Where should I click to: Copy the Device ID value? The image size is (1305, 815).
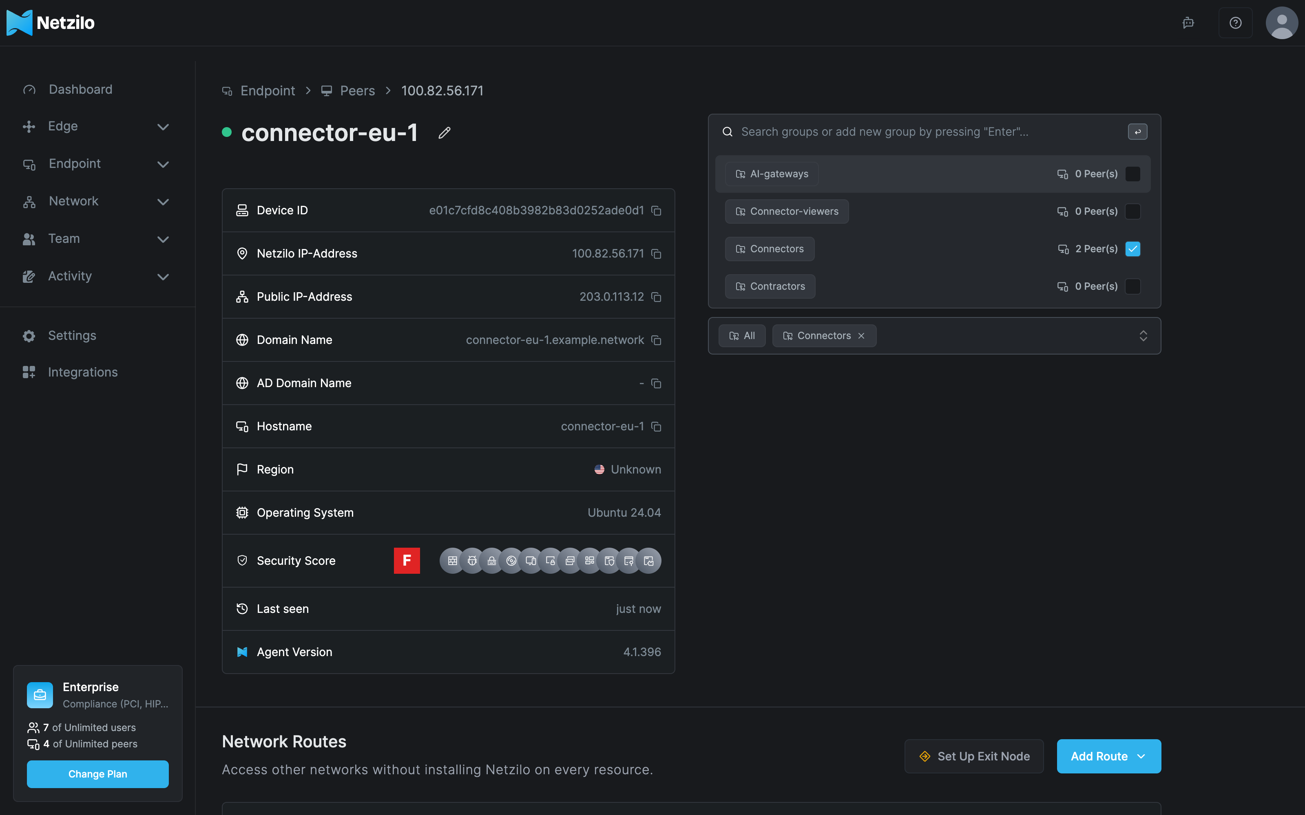656,210
